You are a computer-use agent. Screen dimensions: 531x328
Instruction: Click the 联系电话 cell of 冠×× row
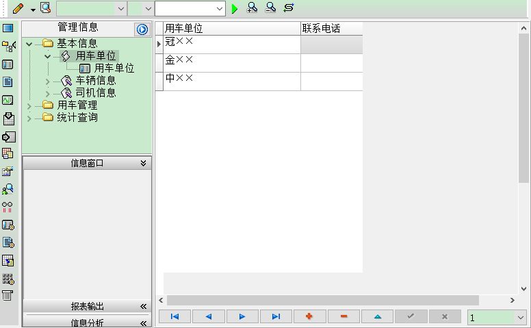[332, 45]
